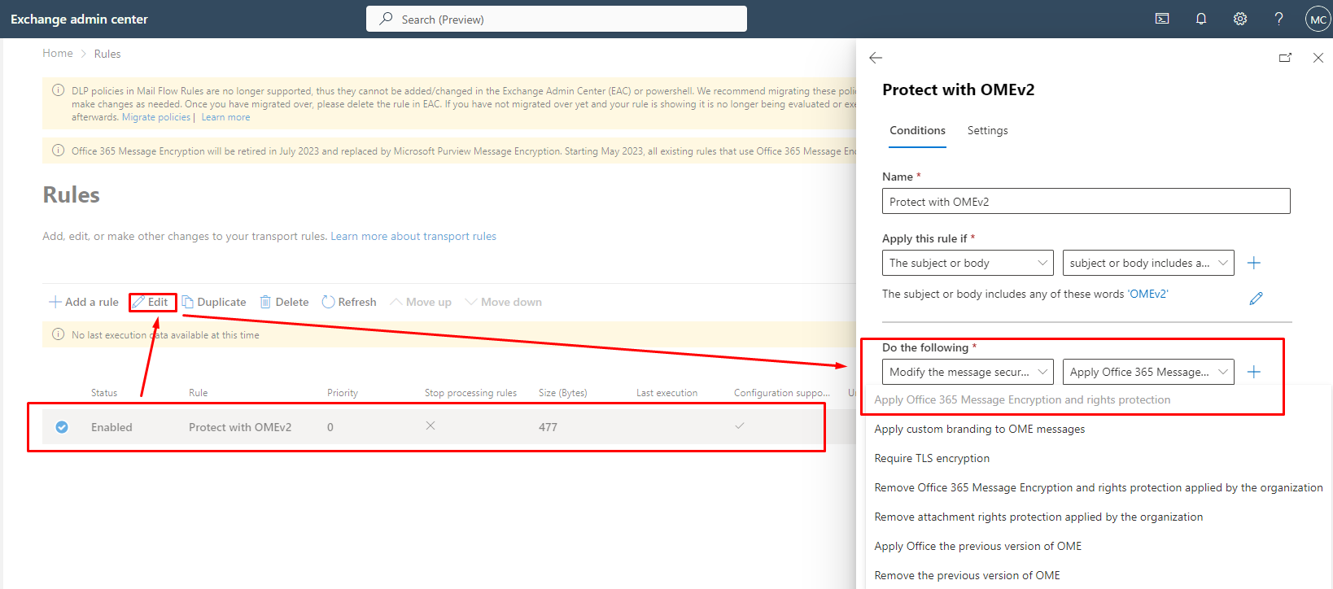Open 'The subject or body' dropdown

(968, 263)
